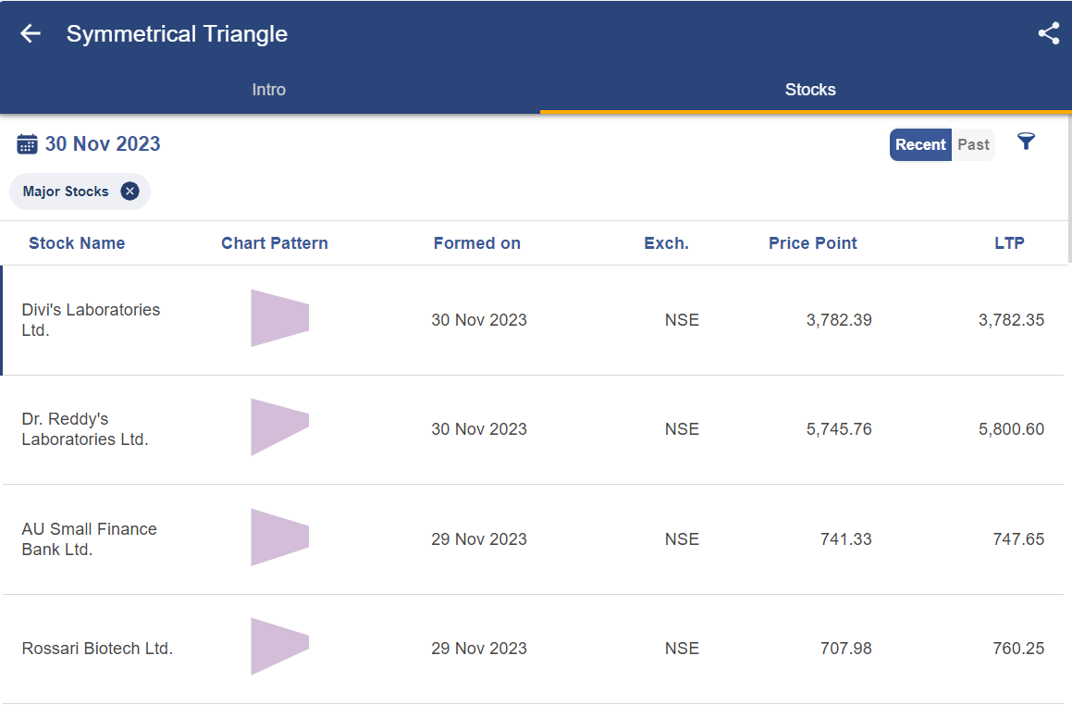Image resolution: width=1072 pixels, height=705 pixels.
Task: Switch to the Stocks tab
Action: tap(810, 90)
